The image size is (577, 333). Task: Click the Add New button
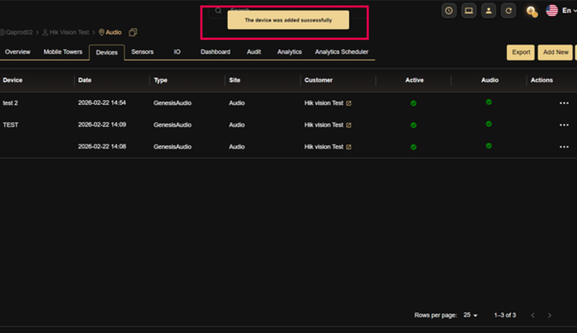point(555,53)
